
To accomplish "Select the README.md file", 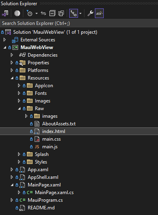I will pyautogui.click(x=41, y=208).
